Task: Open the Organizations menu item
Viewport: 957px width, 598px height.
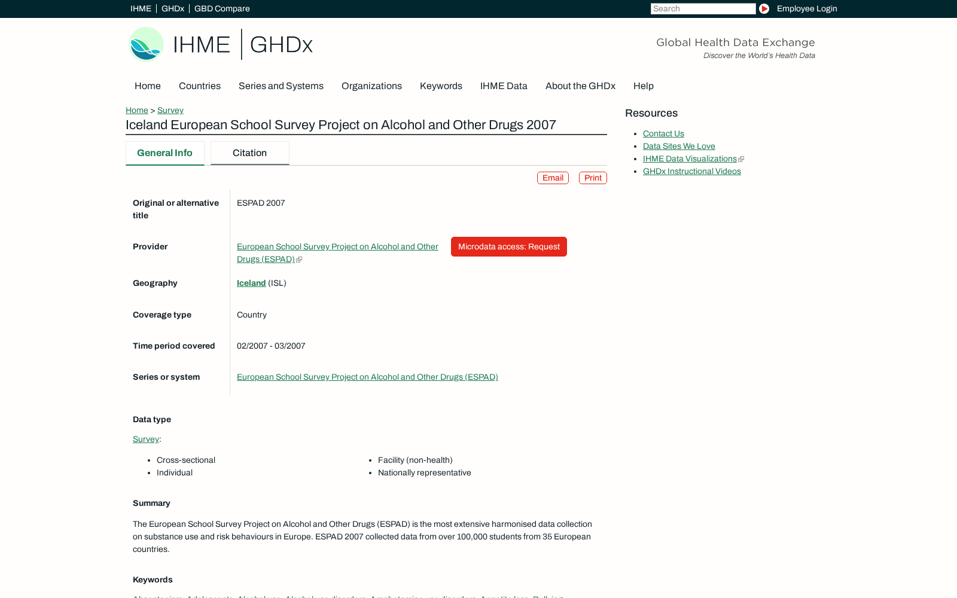Action: (371, 86)
